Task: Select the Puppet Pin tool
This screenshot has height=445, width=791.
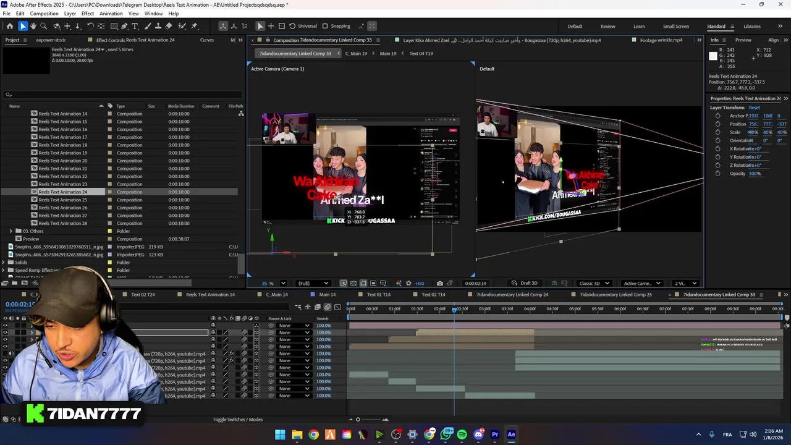Action: coord(194,26)
